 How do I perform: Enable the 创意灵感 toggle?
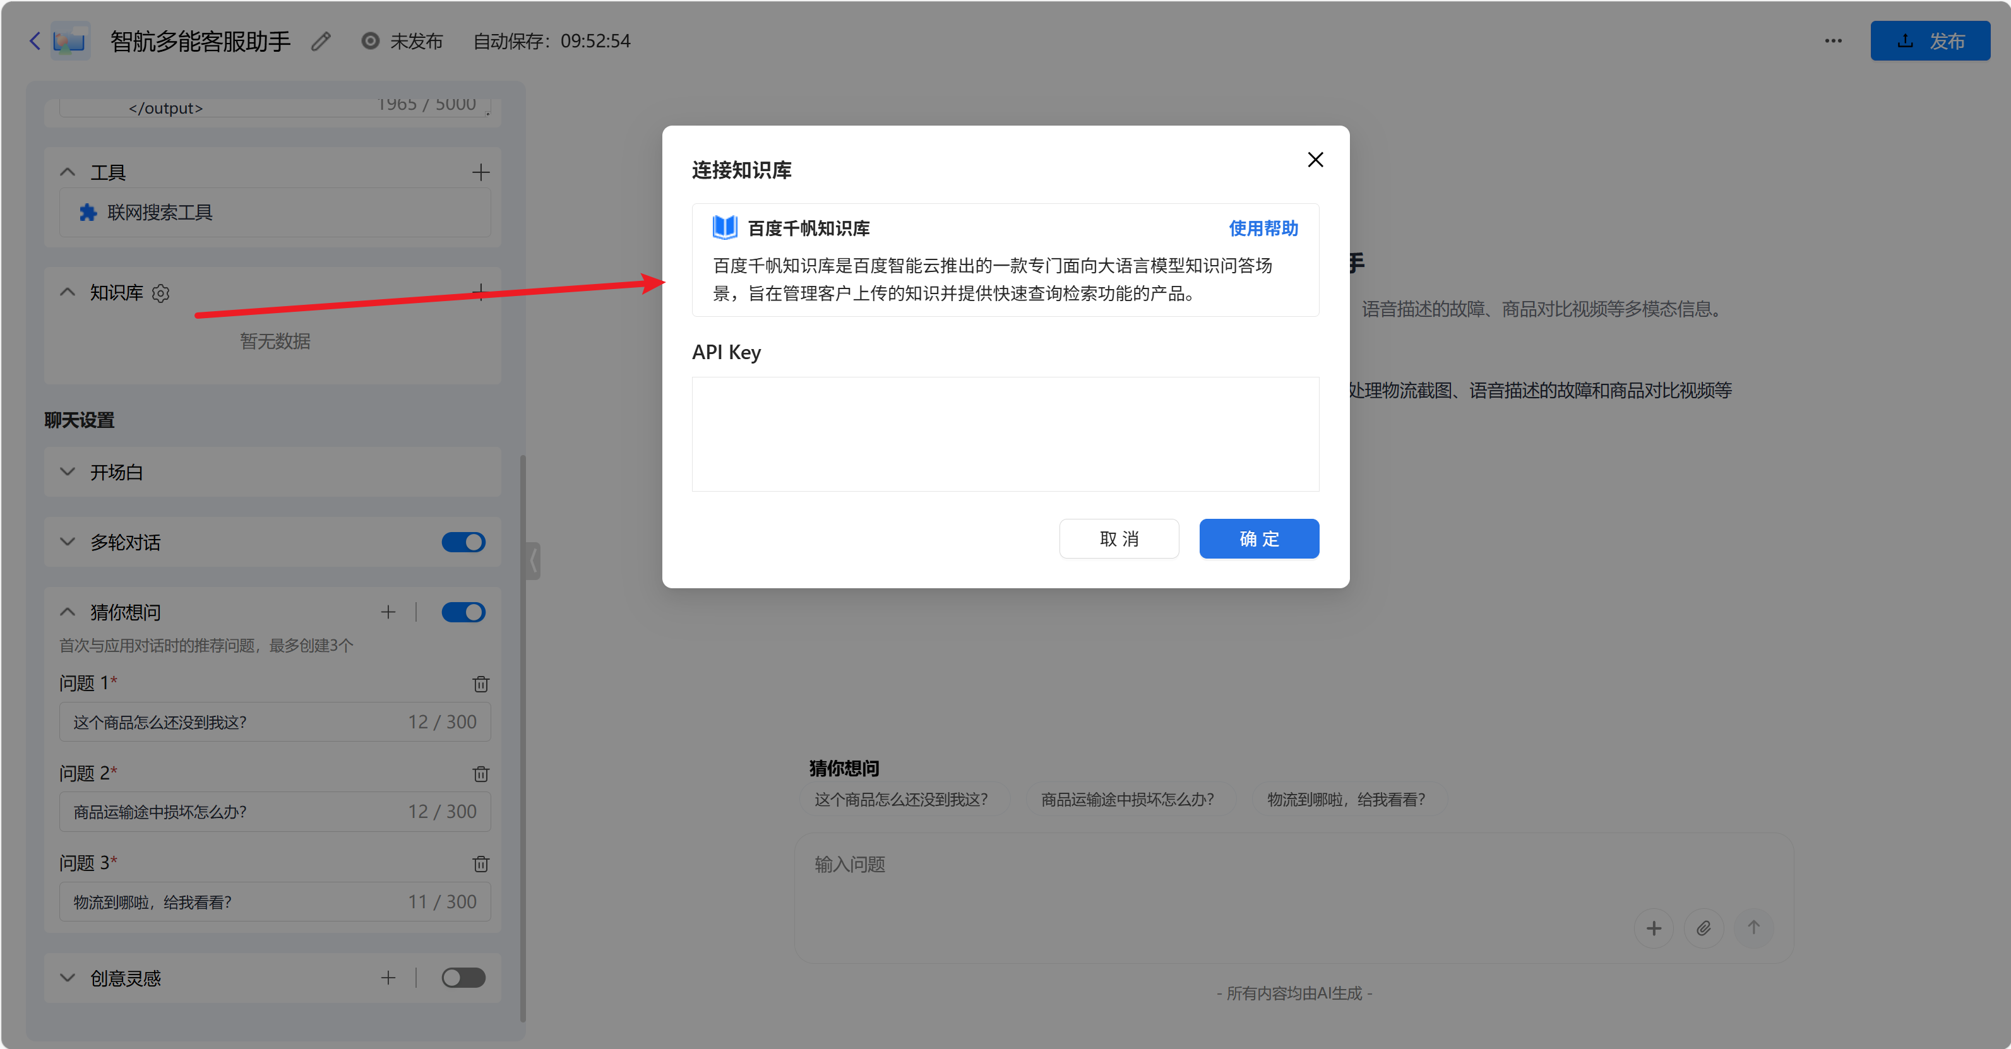pos(462,977)
